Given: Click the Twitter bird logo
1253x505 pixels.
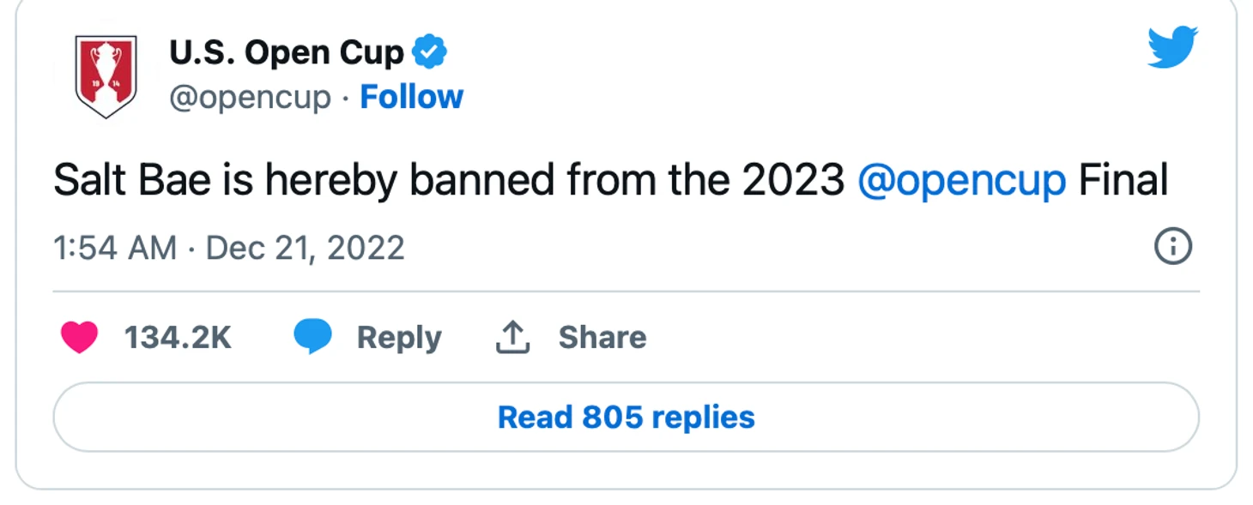Looking at the screenshot, I should click(1172, 46).
